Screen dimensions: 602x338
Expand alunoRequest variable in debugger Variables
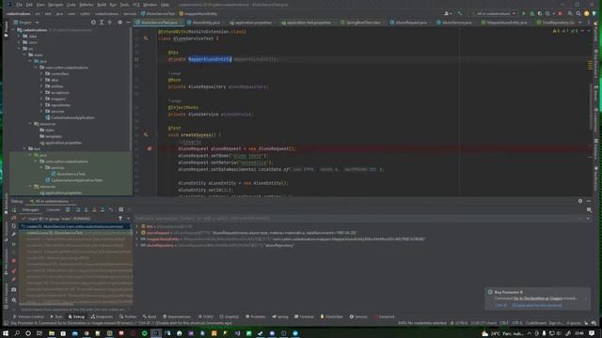click(137, 233)
